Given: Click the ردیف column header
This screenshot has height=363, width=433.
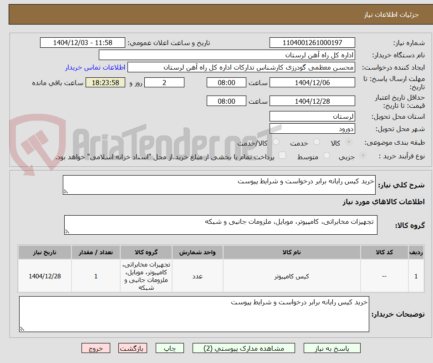Looking at the screenshot, I should click(x=416, y=252).
